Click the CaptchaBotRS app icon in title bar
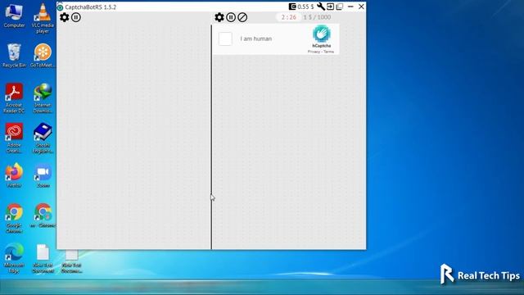Image resolution: width=524 pixels, height=295 pixels. click(60, 7)
